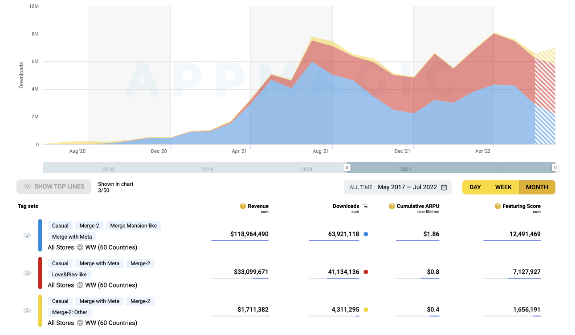The height and width of the screenshot is (335, 575).
Task: Click the Cumulative ARPU help icon
Action: pyautogui.click(x=392, y=206)
